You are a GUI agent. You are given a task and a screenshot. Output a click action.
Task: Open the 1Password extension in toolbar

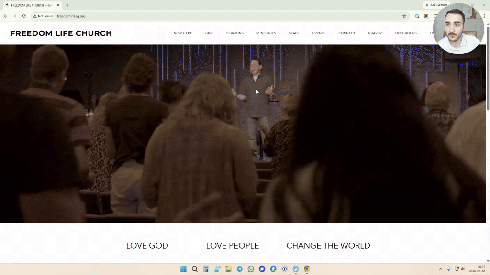tap(417, 16)
